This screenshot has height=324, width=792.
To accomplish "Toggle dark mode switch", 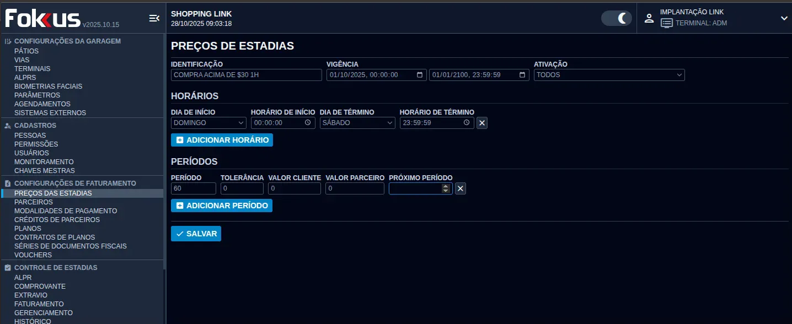I will tap(616, 18).
